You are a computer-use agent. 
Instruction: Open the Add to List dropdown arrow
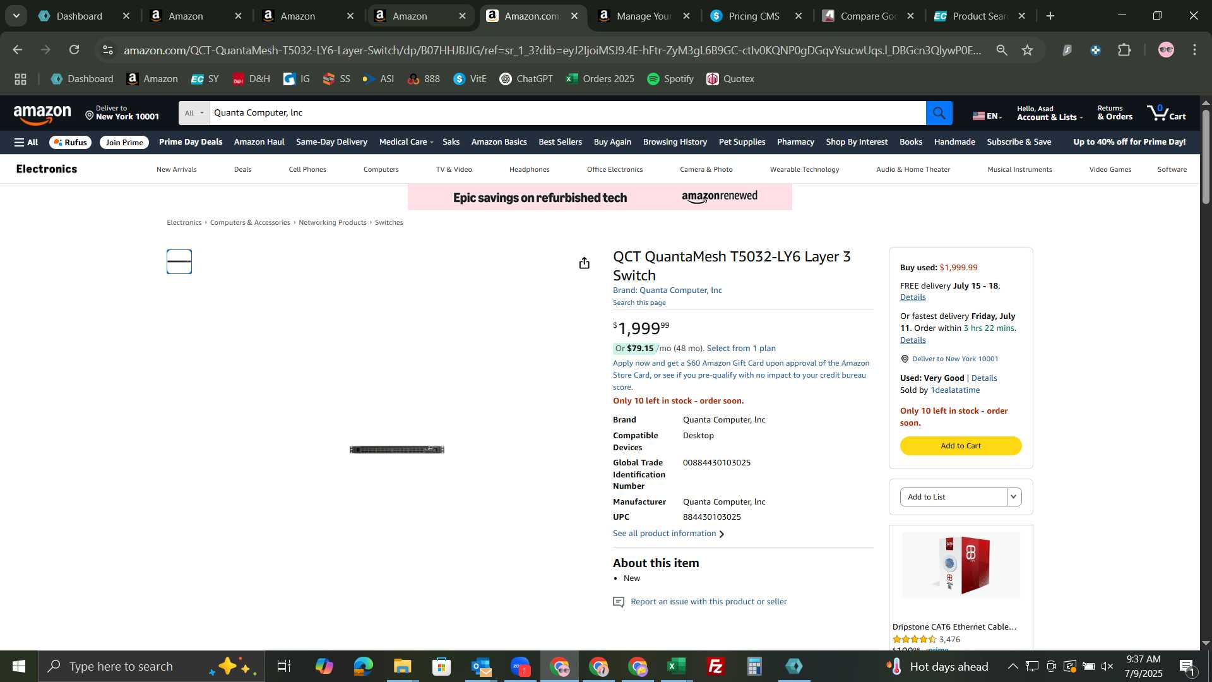coord(1014,497)
